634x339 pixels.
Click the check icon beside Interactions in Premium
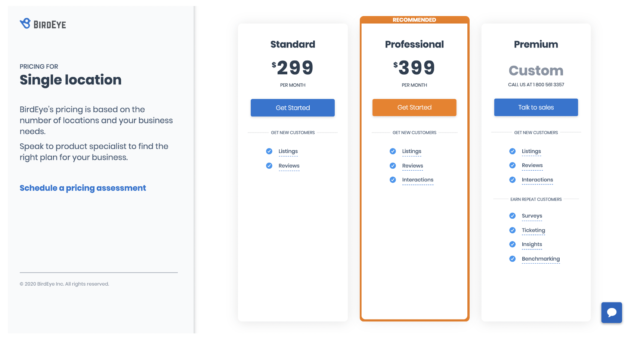512,180
